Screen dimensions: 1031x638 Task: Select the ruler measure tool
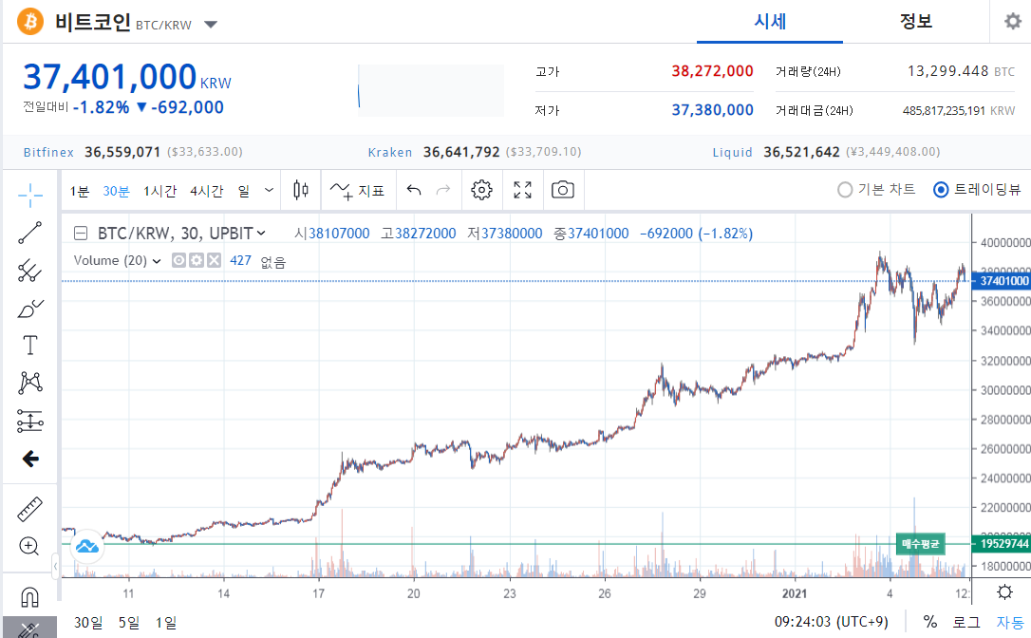point(29,509)
